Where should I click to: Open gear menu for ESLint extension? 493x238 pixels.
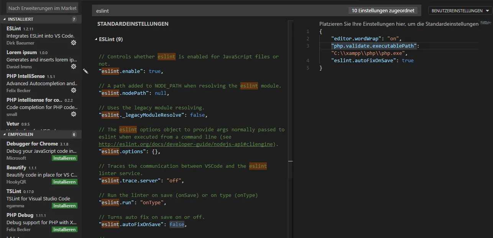74,43
